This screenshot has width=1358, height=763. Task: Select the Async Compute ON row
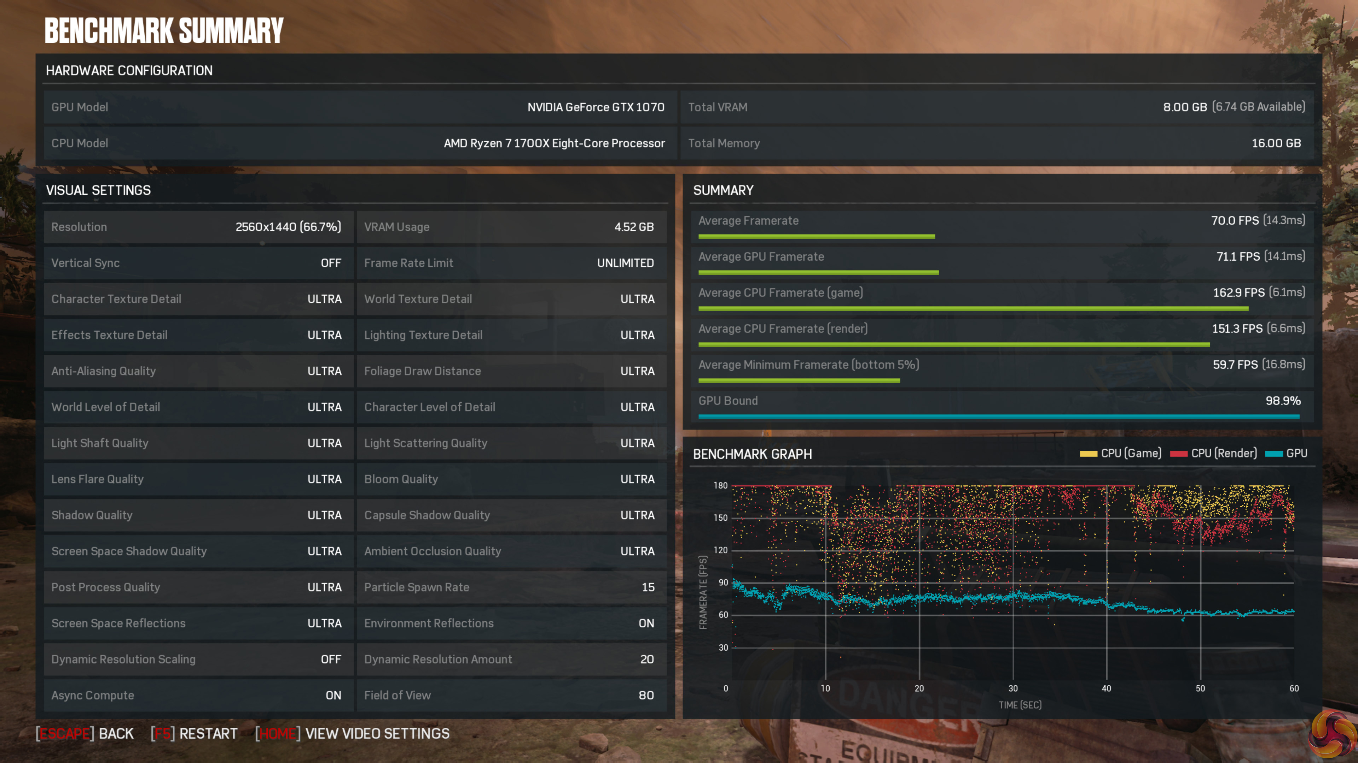tap(198, 695)
